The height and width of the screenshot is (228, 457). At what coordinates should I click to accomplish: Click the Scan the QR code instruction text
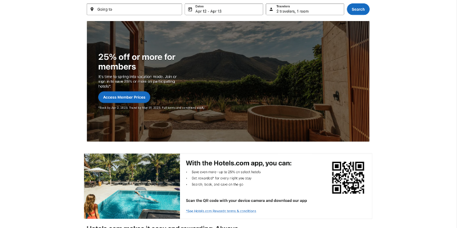246,201
